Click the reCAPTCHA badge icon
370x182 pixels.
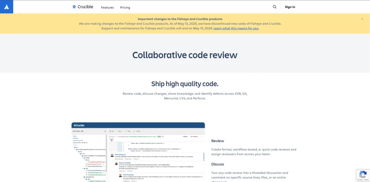(363, 175)
